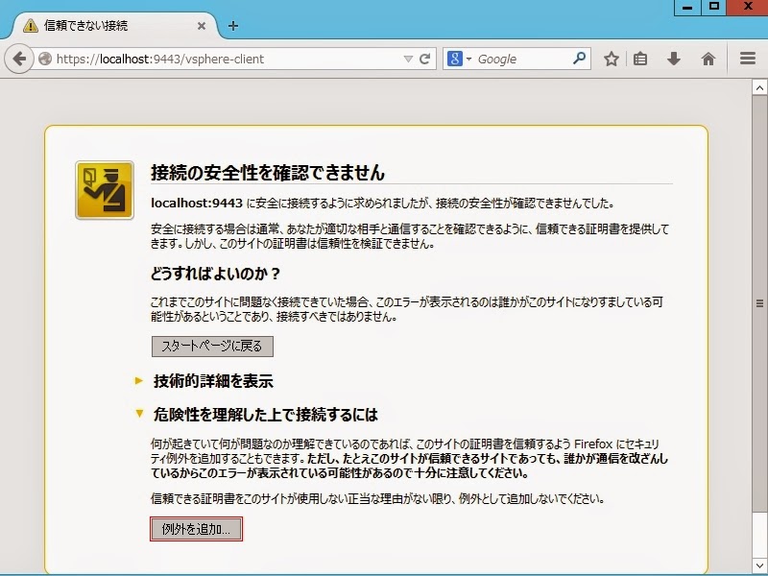Screen dimensions: 768x576
Task: Click the bold localhost:9443 text
Action: tap(197, 203)
